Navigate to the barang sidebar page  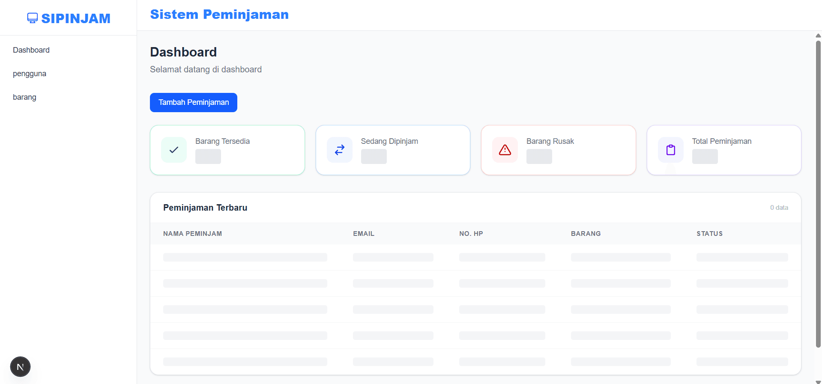click(x=24, y=97)
